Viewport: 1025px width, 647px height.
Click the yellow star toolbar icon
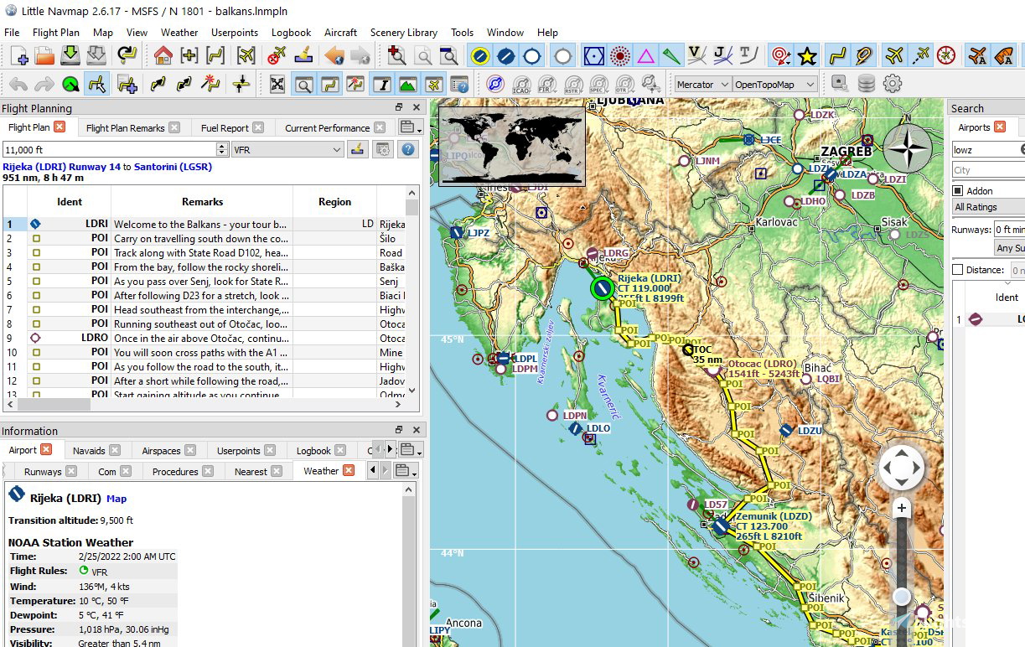(807, 56)
